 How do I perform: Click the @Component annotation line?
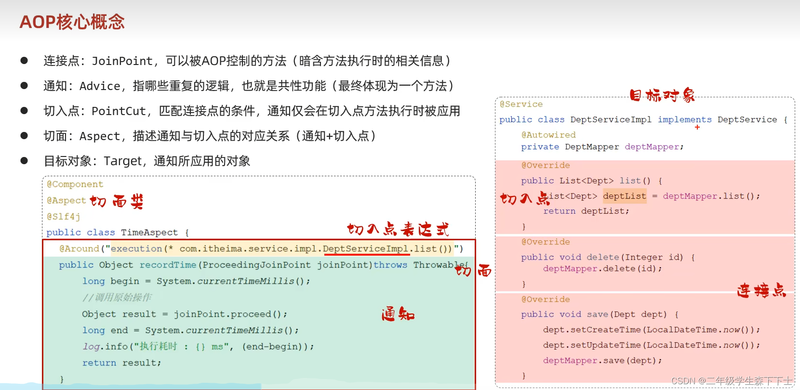[x=75, y=184]
